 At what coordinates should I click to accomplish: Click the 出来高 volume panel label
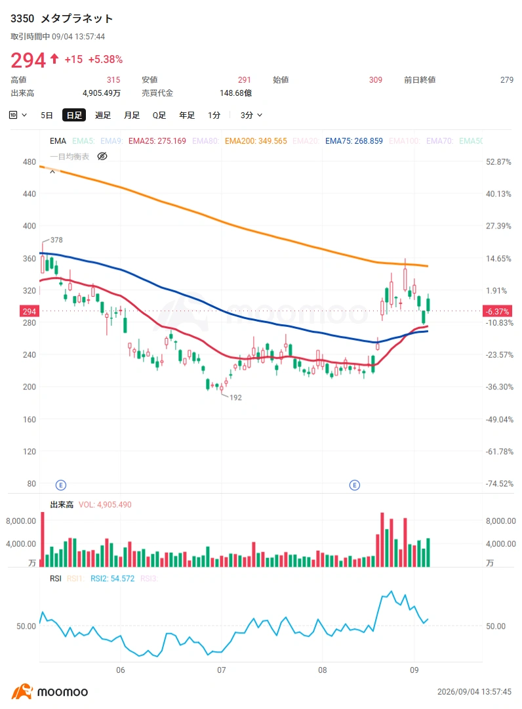click(x=62, y=505)
